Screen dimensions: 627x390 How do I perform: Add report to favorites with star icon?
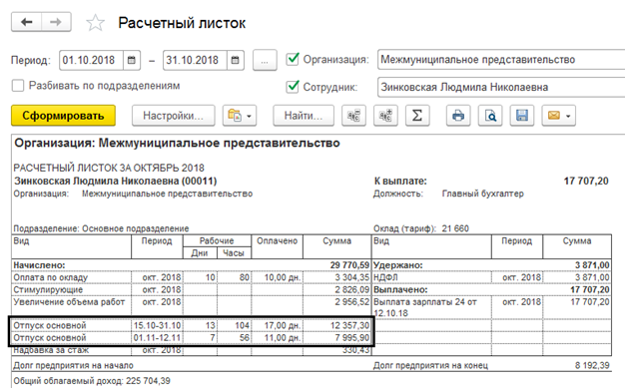tap(95, 23)
